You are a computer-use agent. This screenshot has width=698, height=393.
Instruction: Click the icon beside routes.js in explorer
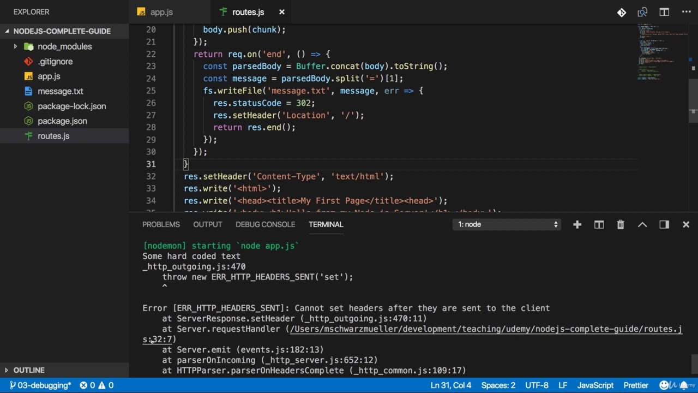pyautogui.click(x=28, y=136)
